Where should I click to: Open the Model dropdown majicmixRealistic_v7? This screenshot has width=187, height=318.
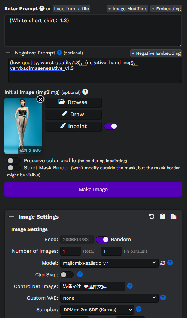(109, 263)
